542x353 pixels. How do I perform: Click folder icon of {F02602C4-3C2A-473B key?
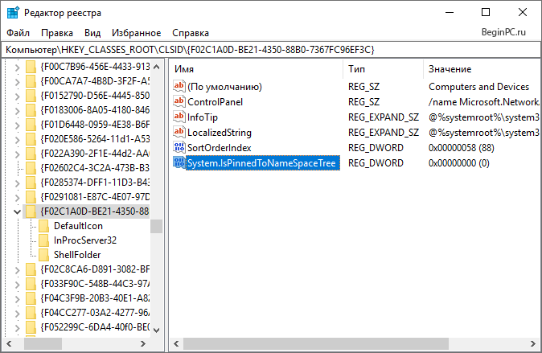tap(31, 168)
